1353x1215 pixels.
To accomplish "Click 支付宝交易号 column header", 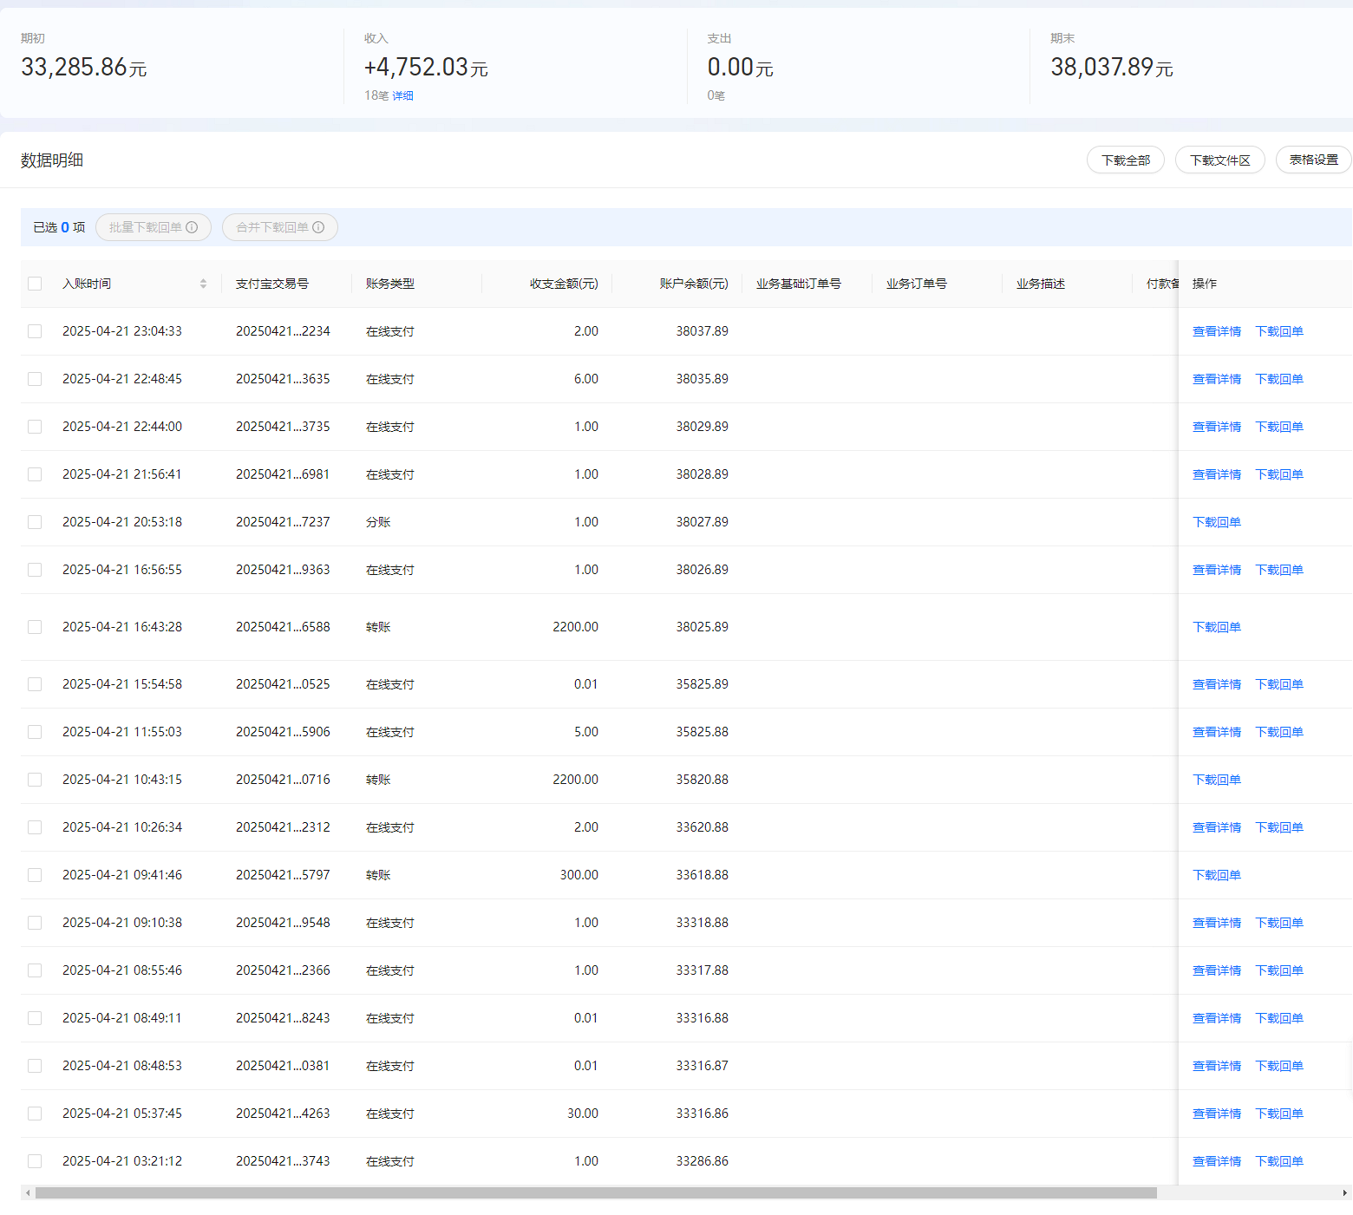I will (272, 284).
